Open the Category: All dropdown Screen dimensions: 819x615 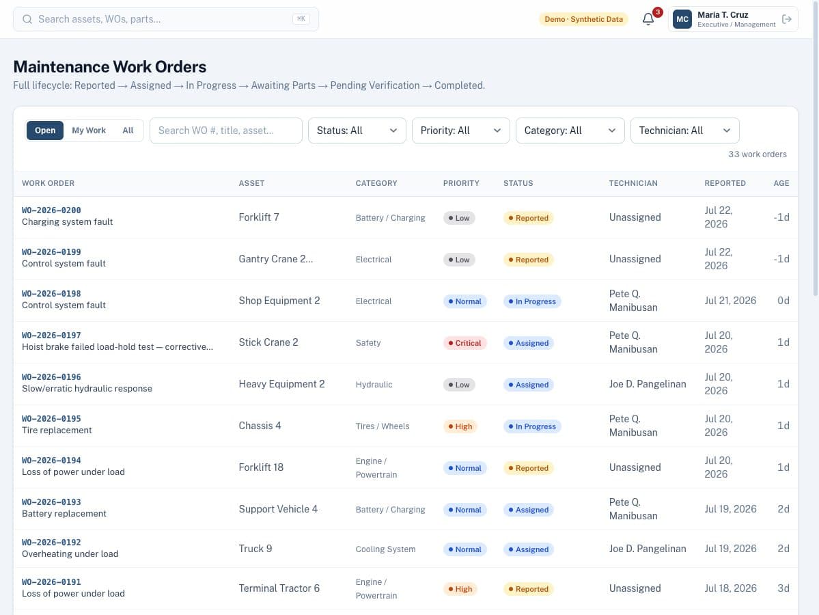tap(570, 131)
